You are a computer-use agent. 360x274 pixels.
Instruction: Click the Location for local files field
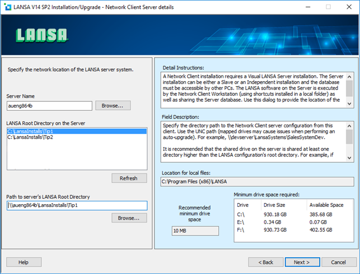[x=257, y=182]
